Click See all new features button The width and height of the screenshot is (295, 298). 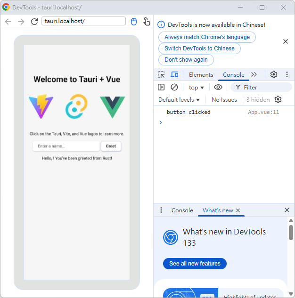pos(195,264)
